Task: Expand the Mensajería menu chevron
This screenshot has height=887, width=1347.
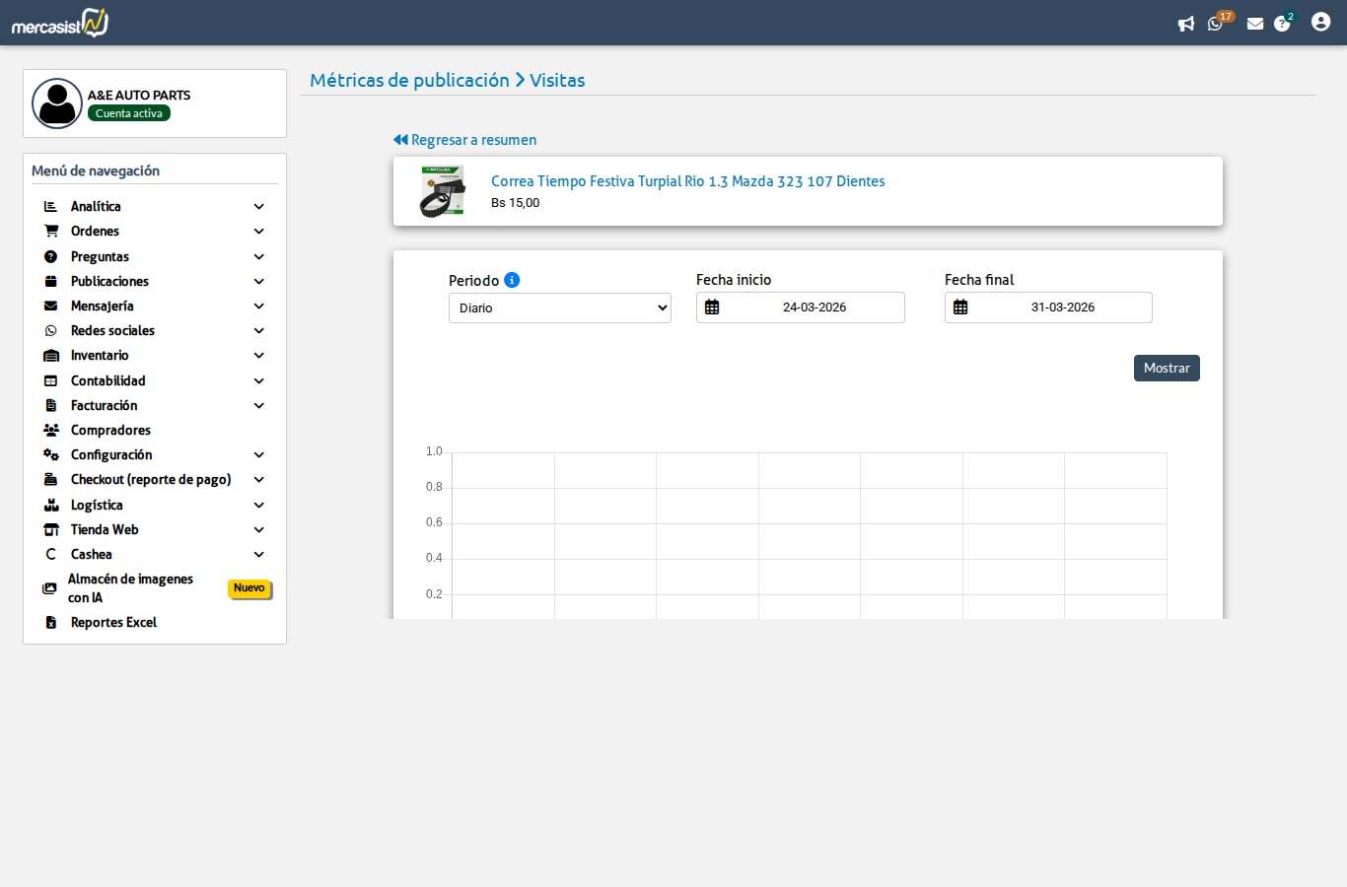Action: (259, 307)
